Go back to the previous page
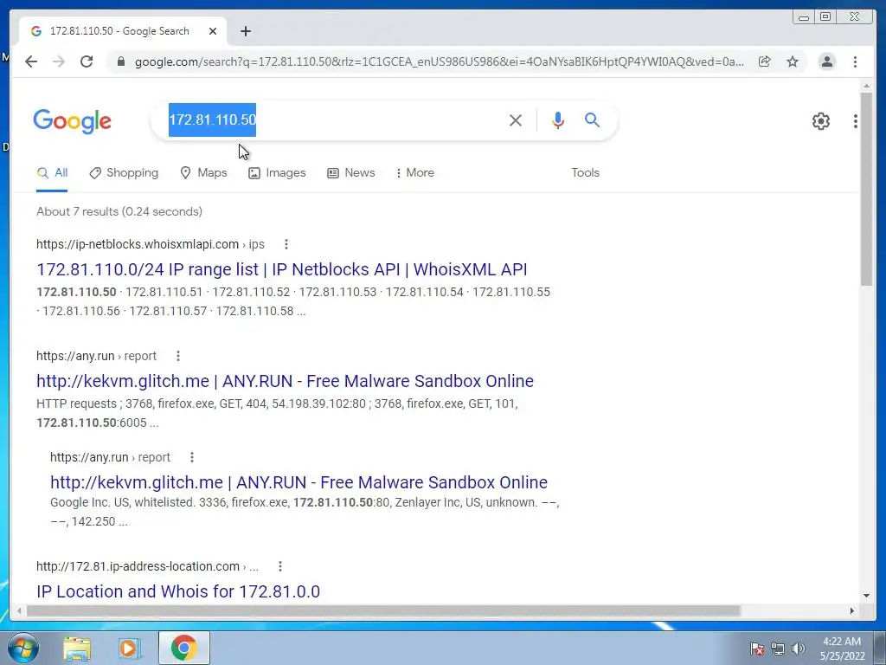This screenshot has height=665, width=886. 31,61
